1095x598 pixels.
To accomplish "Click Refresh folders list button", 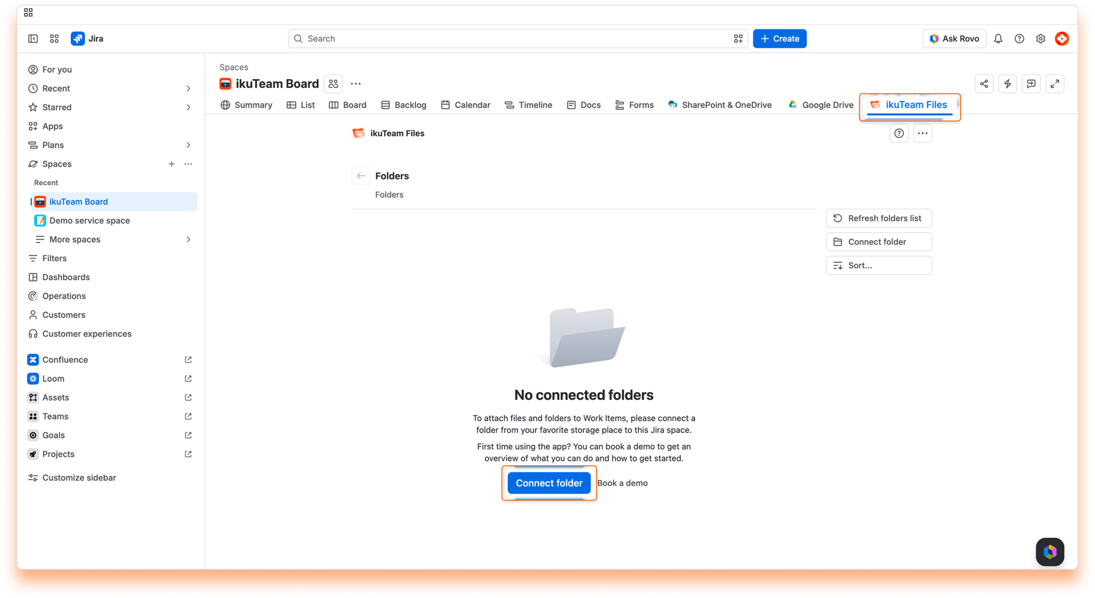I will (x=879, y=218).
